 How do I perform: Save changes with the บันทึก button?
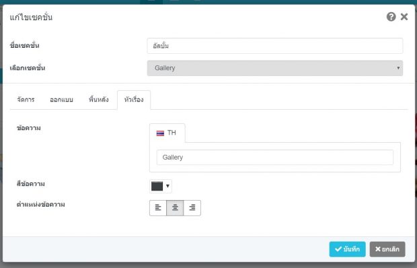pyautogui.click(x=347, y=249)
